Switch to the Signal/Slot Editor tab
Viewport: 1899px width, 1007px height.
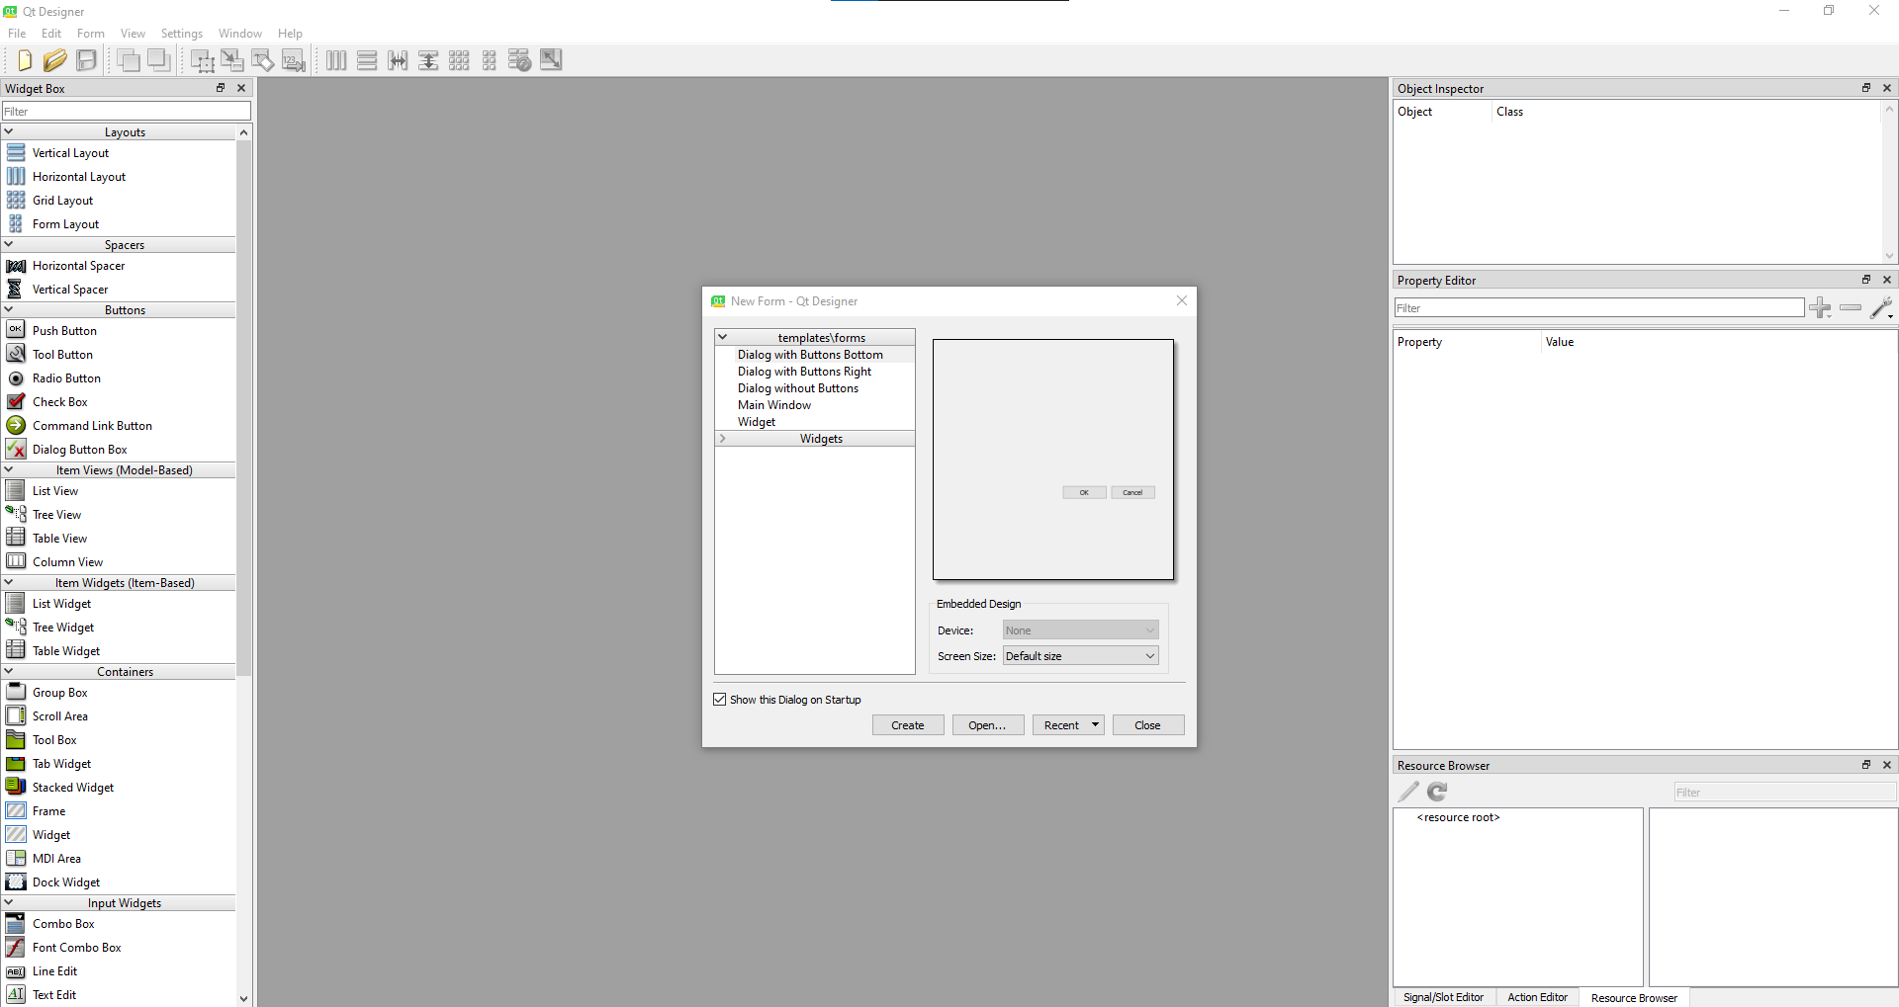(x=1443, y=997)
